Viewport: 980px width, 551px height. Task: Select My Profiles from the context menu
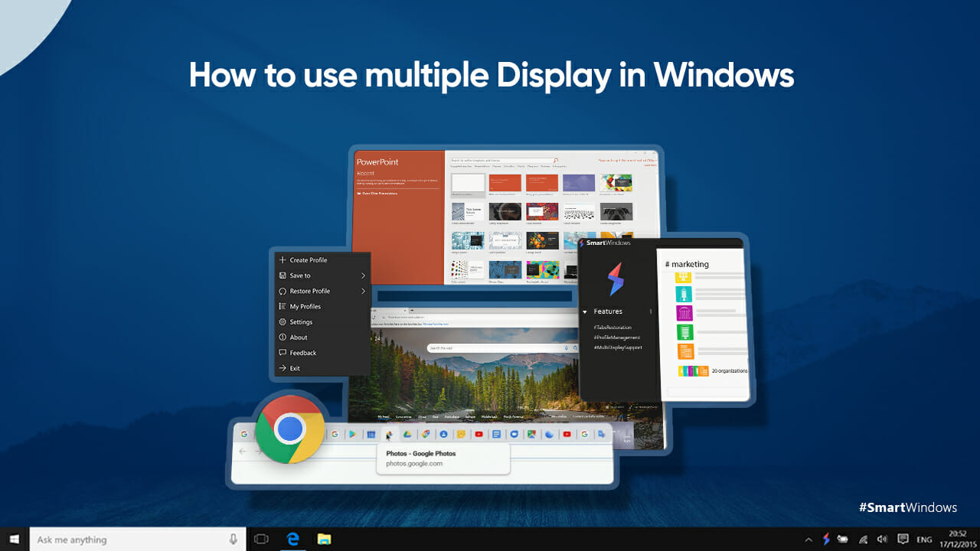pos(305,306)
